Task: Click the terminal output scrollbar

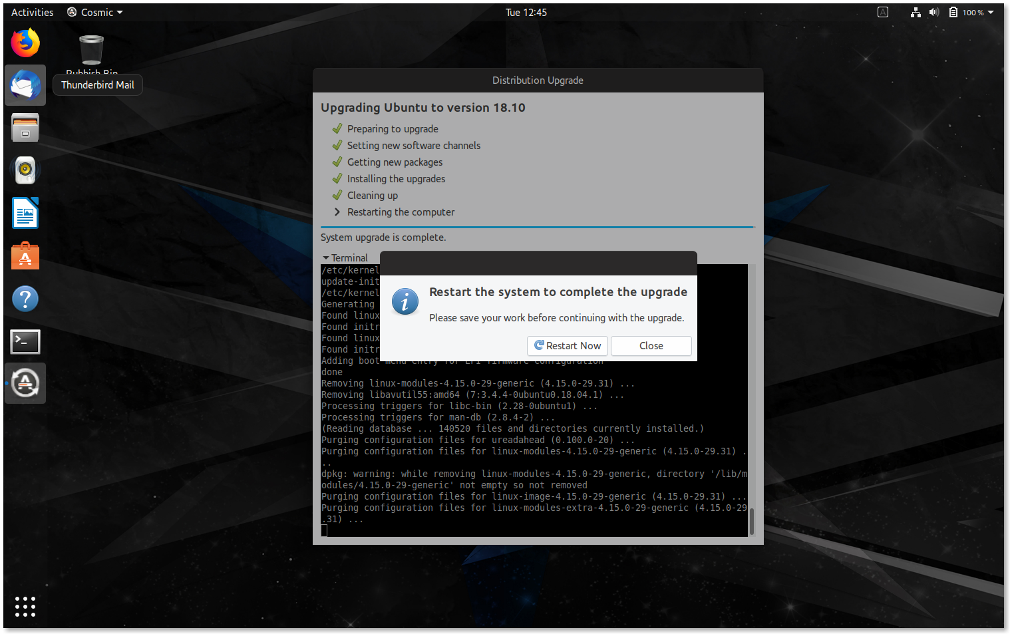Action: coord(752,521)
